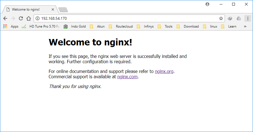The height and width of the screenshot is (132, 253).
Task: Show more bookmarks with the chevron
Action: pyautogui.click(x=245, y=26)
